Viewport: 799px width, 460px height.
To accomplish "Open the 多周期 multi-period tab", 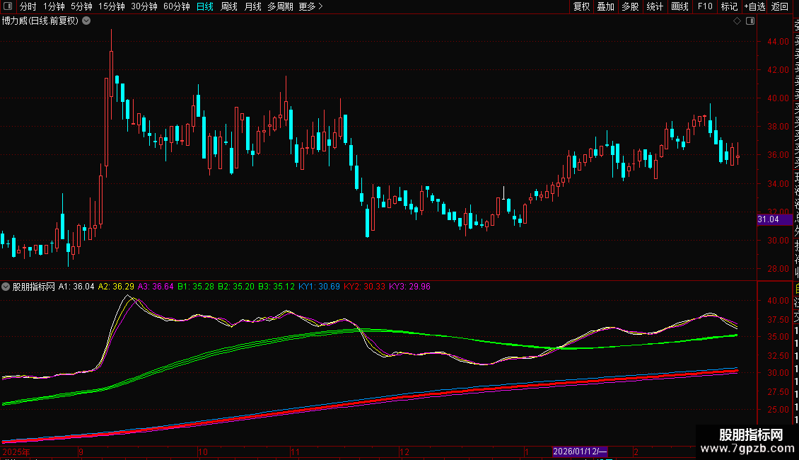I will pos(280,6).
